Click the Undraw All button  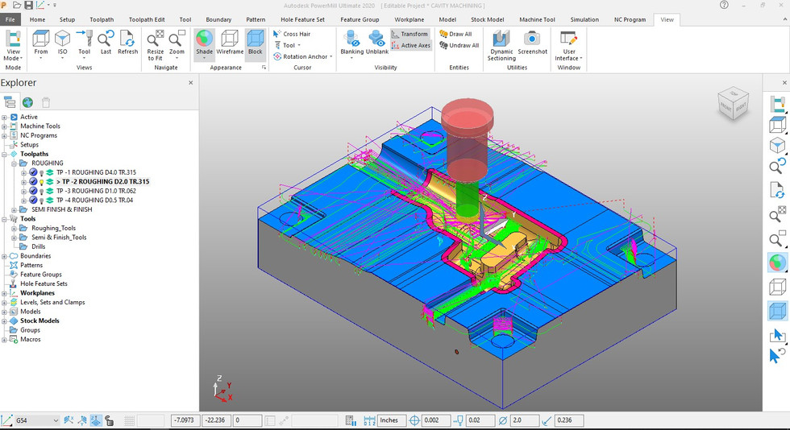click(x=459, y=45)
